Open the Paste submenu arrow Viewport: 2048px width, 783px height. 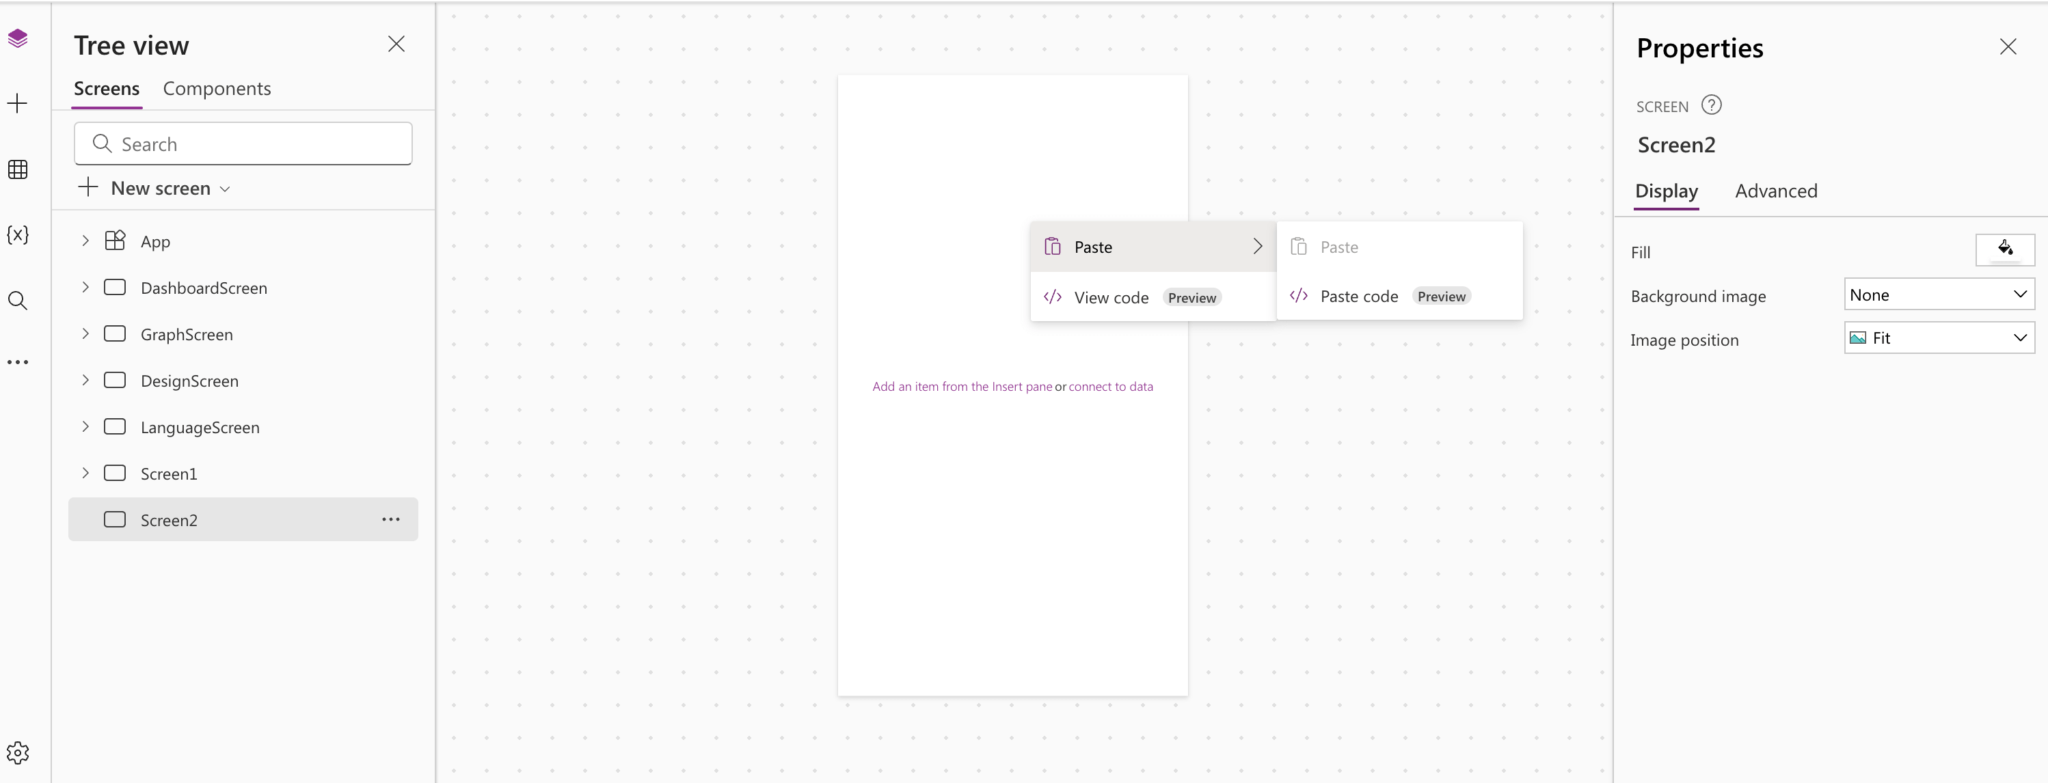pyautogui.click(x=1258, y=247)
